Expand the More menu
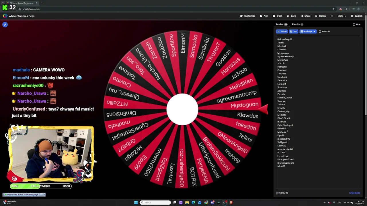Screen dimensions: 367x206 pos(342,16)
